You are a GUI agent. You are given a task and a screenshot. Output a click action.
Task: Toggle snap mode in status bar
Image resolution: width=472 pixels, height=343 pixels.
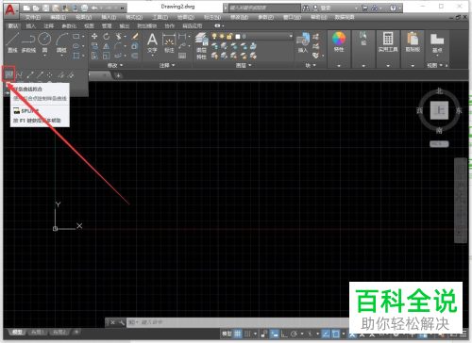coord(247,334)
